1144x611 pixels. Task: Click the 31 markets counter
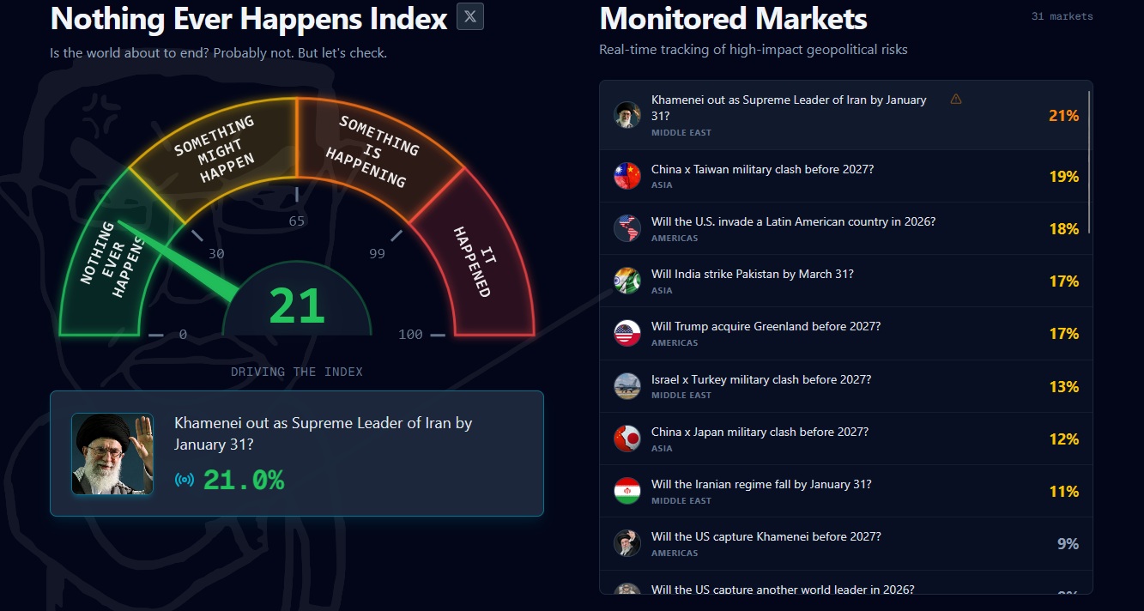pos(1062,16)
